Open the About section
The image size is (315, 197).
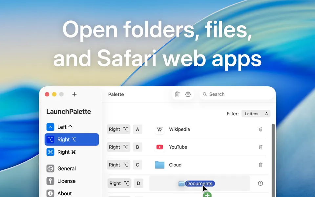pos(65,193)
